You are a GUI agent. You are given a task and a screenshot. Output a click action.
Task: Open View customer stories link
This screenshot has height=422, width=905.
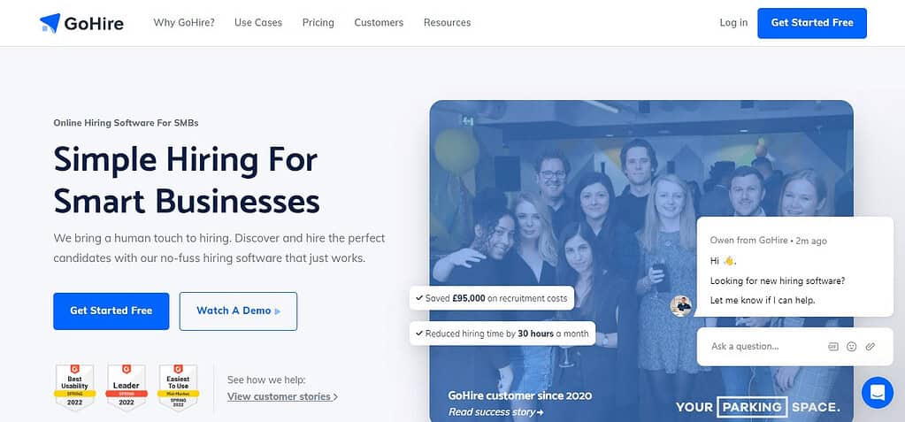coord(282,396)
